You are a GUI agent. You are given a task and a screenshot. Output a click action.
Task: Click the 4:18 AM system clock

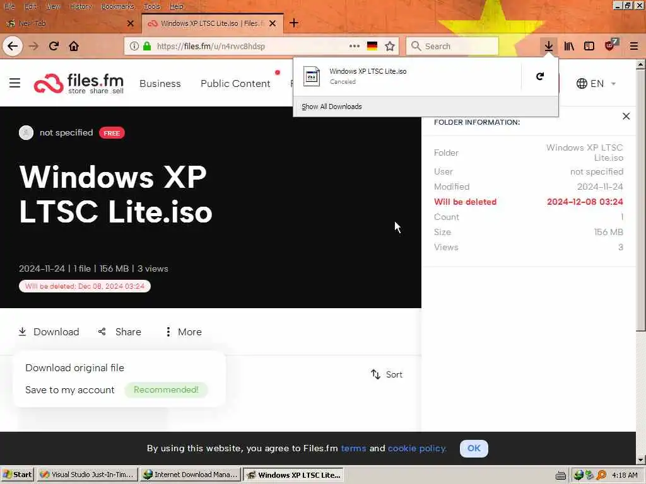point(625,475)
